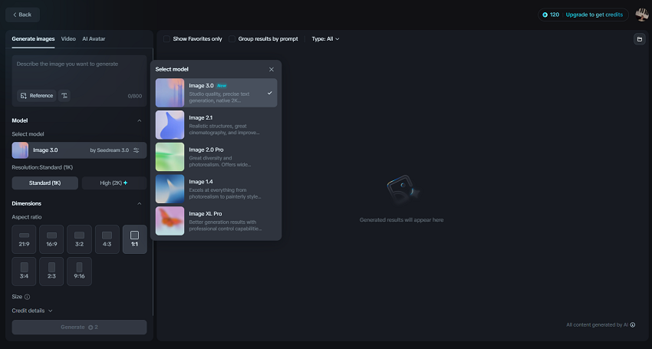The width and height of the screenshot is (652, 349).
Task: Click the 'by Seedream 3.0' text
Action: tap(110, 150)
